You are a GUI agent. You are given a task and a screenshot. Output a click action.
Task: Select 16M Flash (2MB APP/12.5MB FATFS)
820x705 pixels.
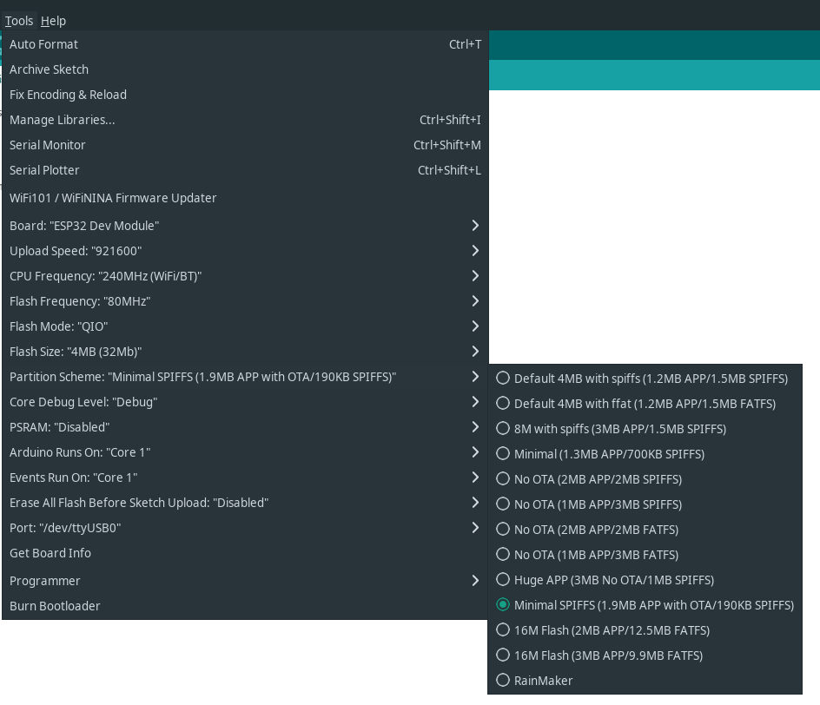point(645,629)
